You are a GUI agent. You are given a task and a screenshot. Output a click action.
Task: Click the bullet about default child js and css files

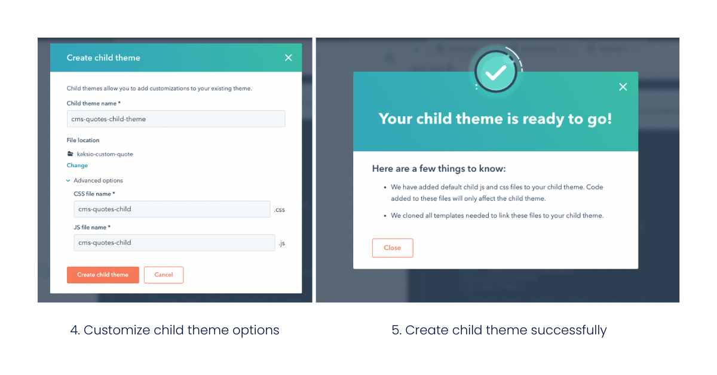[x=497, y=192]
